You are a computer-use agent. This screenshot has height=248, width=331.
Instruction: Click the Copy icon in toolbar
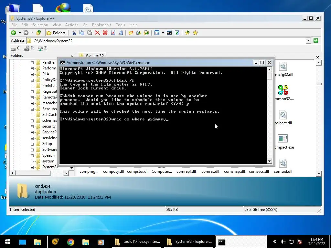click(82, 33)
